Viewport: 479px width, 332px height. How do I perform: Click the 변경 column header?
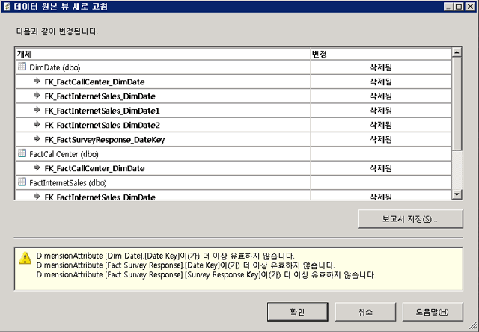click(x=381, y=55)
